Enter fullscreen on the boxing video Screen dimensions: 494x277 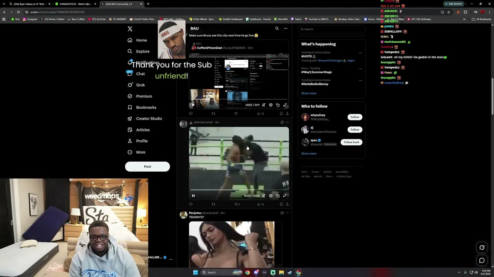click(x=285, y=196)
